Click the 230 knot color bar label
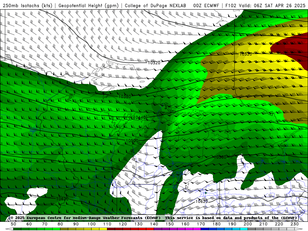This screenshot has height=231, width=308. 295,224
